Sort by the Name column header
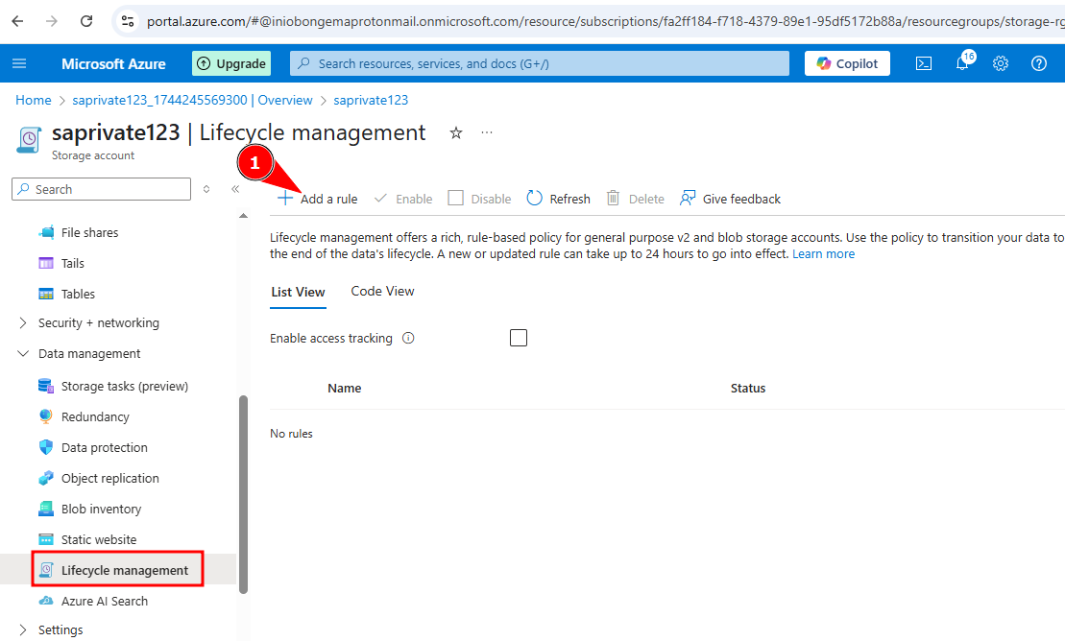This screenshot has width=1065, height=641. [345, 389]
